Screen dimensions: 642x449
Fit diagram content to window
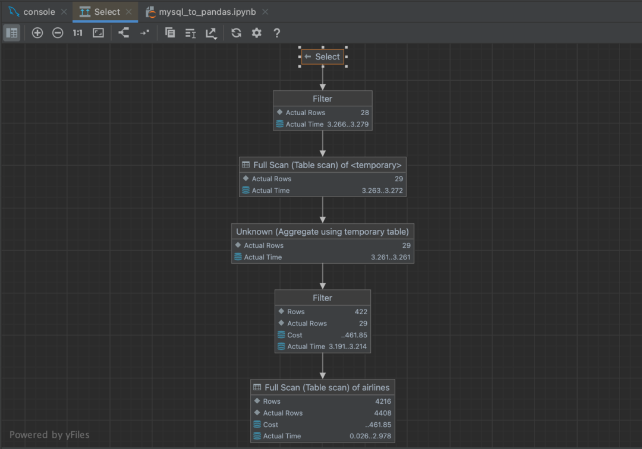point(98,33)
